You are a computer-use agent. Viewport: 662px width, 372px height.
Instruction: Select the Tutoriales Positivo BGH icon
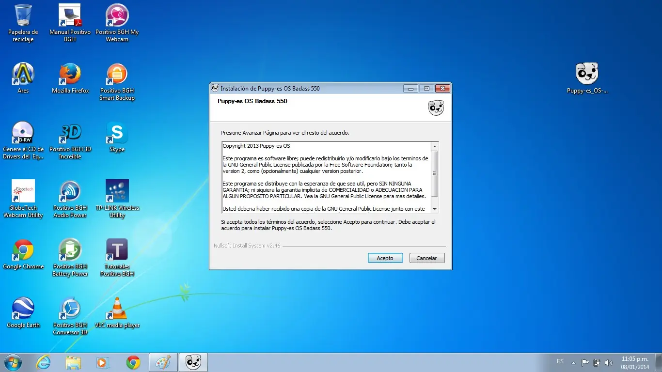(117, 257)
